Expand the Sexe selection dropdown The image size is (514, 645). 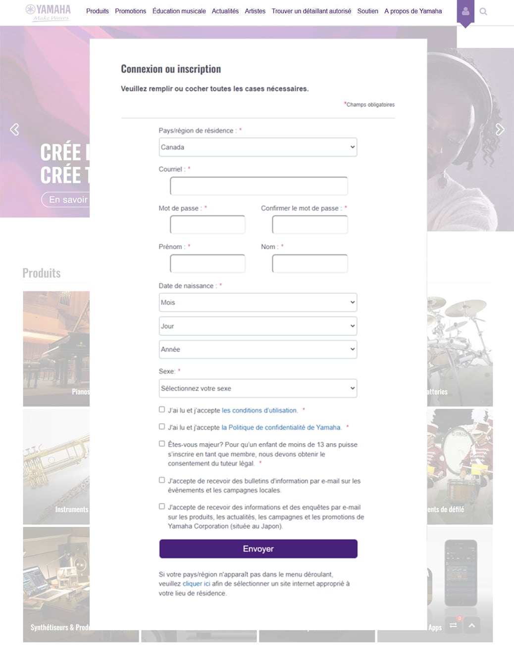(x=257, y=388)
